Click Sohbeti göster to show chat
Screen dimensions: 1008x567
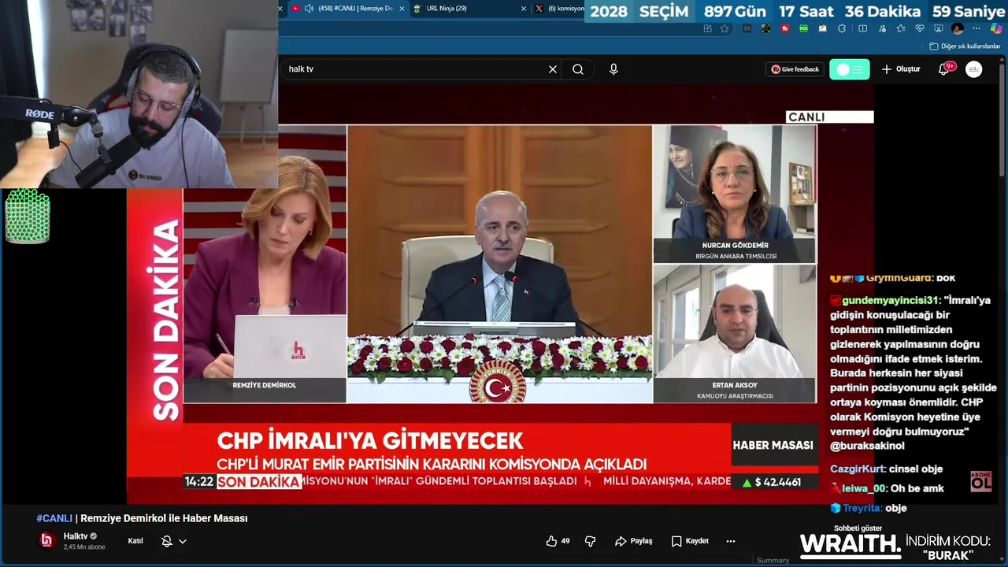coord(858,528)
